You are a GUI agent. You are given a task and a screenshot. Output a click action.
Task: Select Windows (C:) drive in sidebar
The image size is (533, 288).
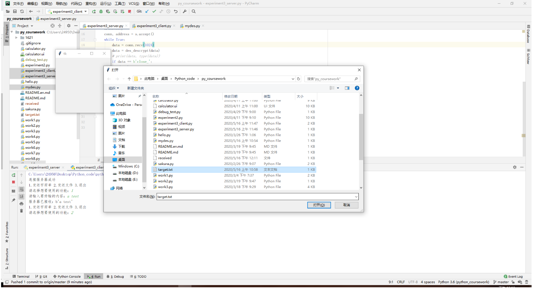coord(126,166)
